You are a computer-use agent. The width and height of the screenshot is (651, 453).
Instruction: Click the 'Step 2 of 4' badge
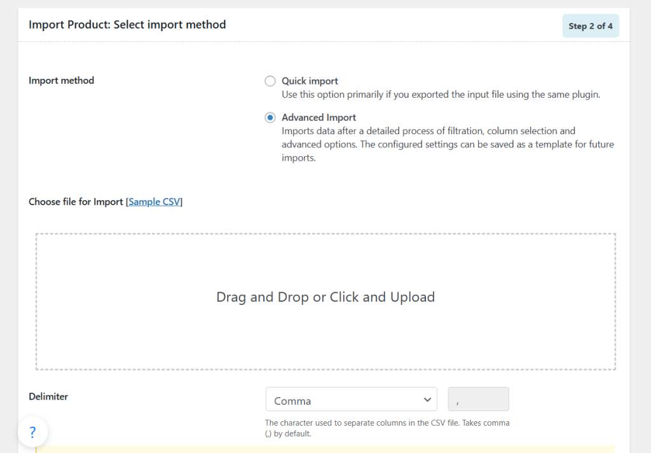click(591, 26)
